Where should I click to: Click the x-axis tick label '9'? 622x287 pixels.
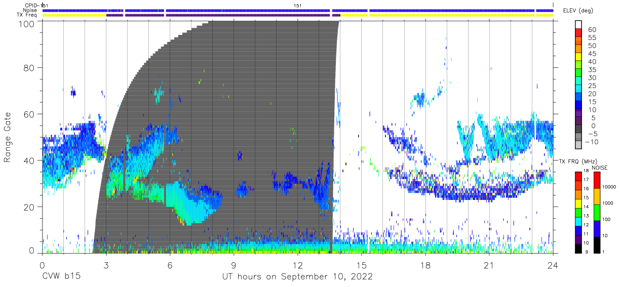click(x=234, y=265)
